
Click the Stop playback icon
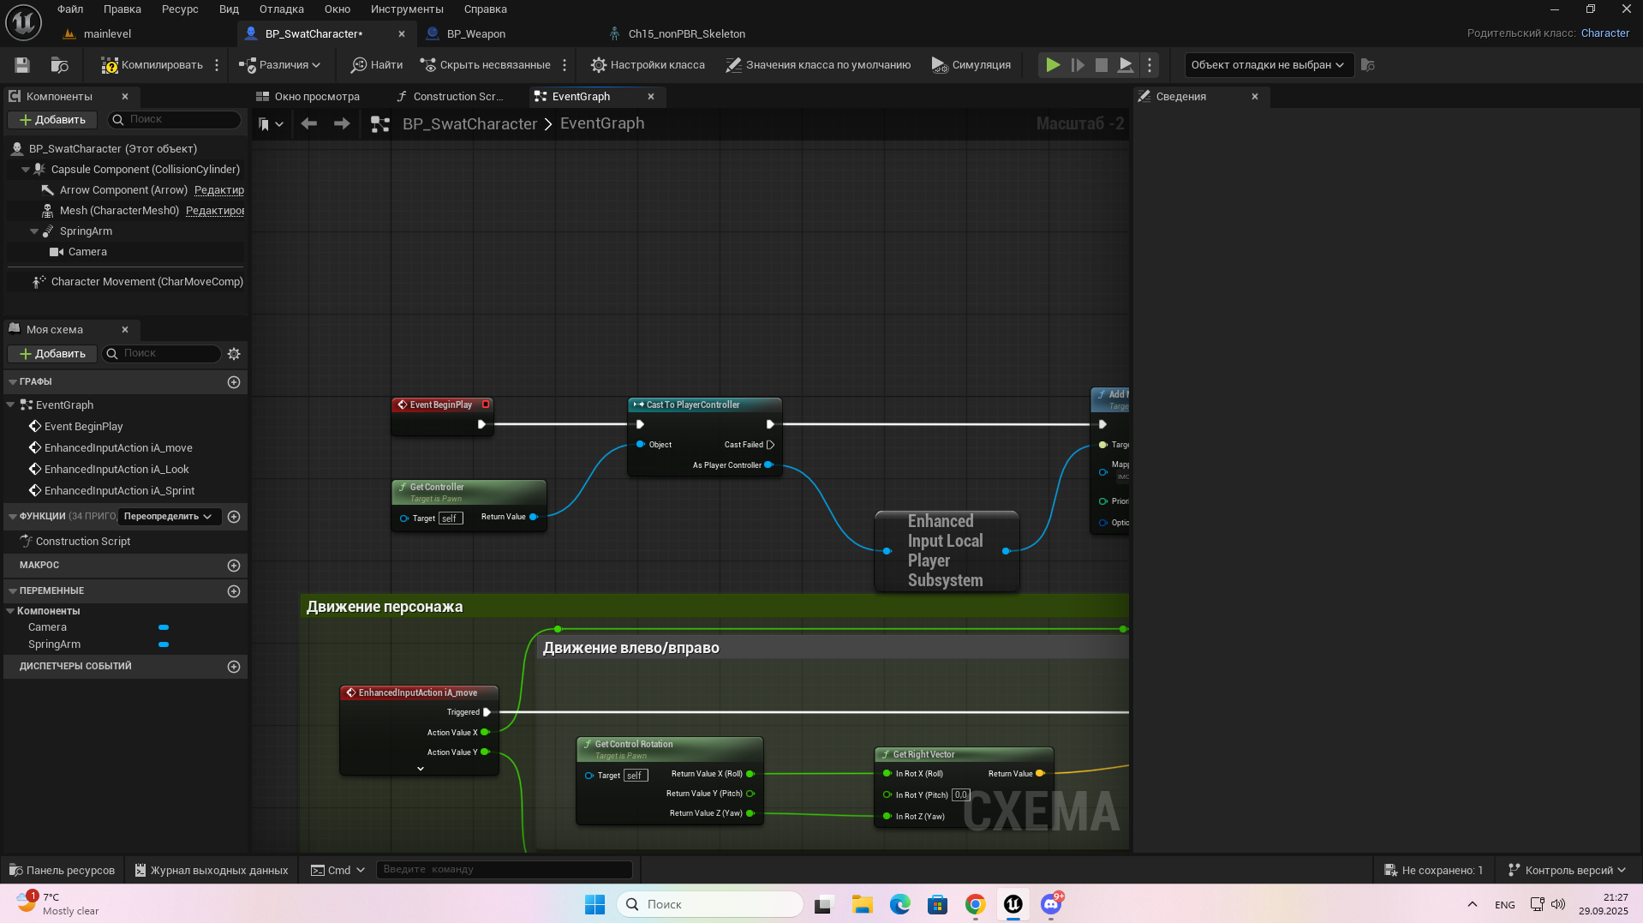click(1102, 65)
